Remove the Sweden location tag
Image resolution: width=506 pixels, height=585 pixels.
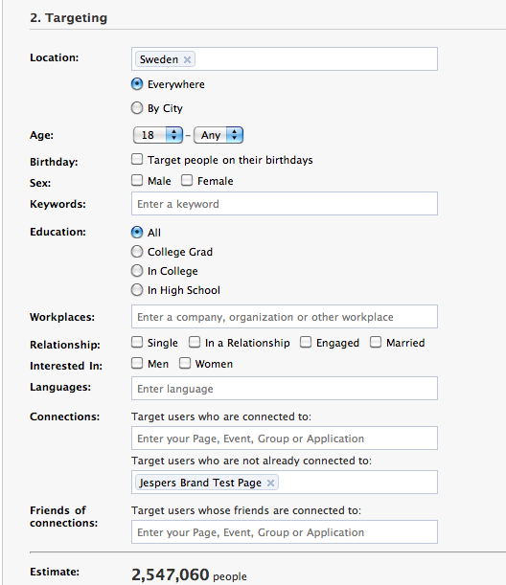click(x=187, y=59)
